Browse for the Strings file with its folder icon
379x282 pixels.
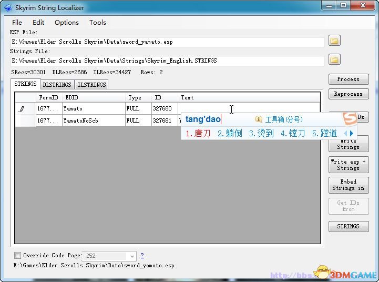334,59
